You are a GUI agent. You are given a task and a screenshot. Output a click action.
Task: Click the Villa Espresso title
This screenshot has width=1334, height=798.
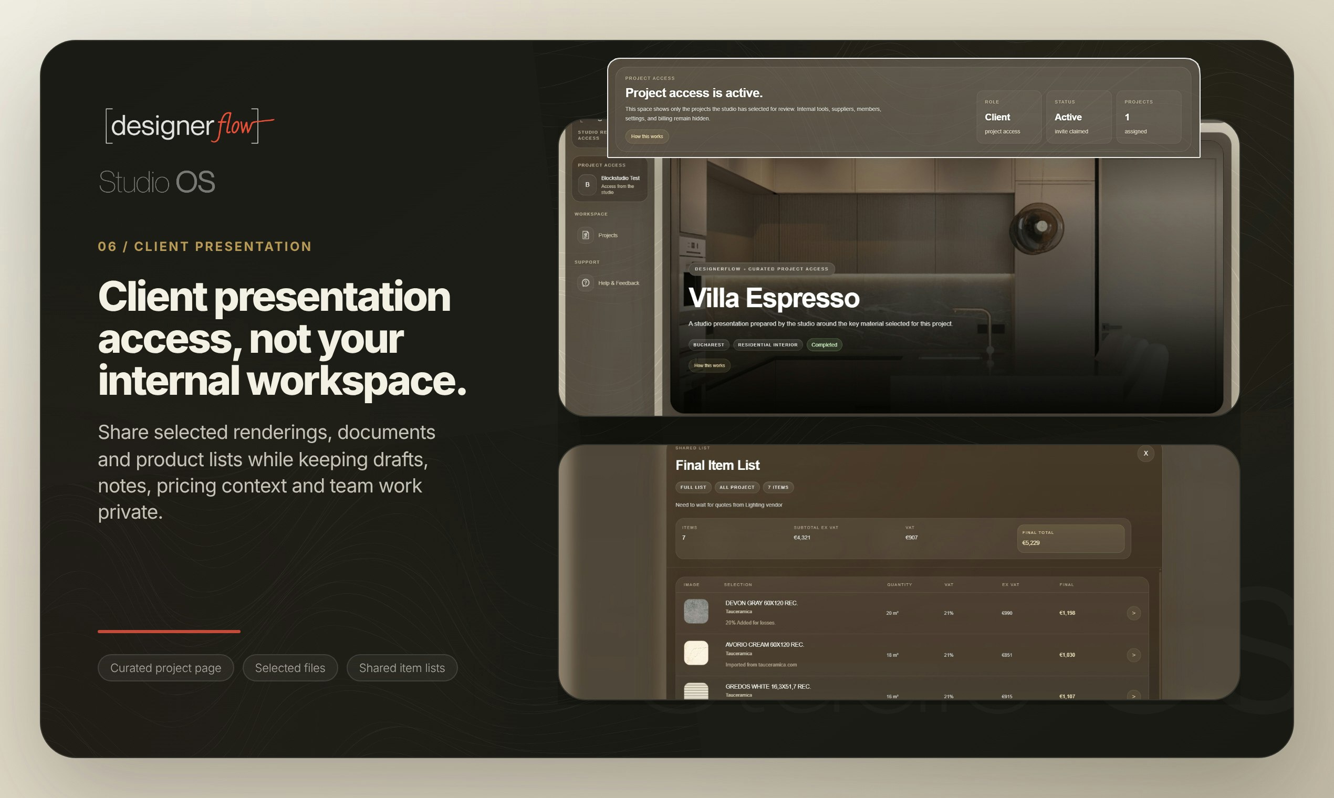pyautogui.click(x=774, y=298)
